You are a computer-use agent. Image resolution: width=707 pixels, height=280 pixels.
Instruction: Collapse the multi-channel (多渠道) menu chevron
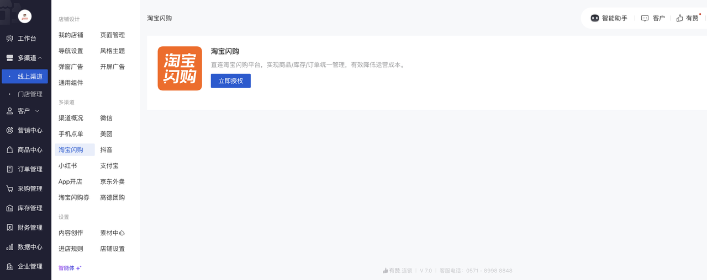coord(40,58)
